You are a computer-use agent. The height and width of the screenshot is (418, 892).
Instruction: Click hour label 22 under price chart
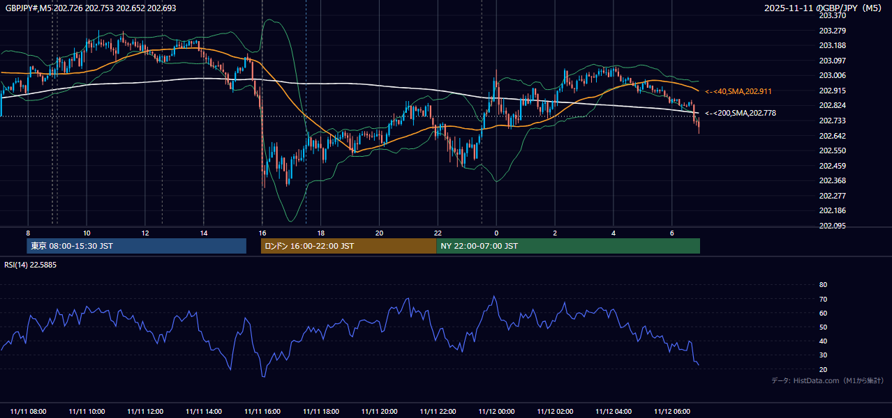pyautogui.click(x=438, y=233)
